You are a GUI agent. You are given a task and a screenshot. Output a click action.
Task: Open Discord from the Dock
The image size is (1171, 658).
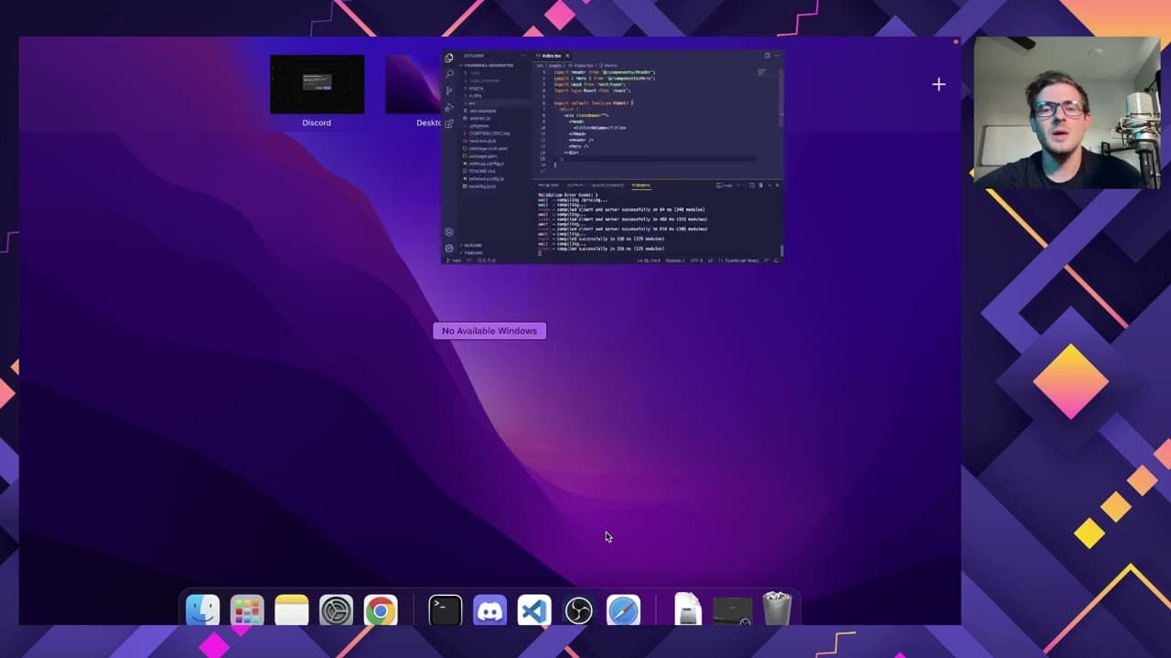click(489, 610)
